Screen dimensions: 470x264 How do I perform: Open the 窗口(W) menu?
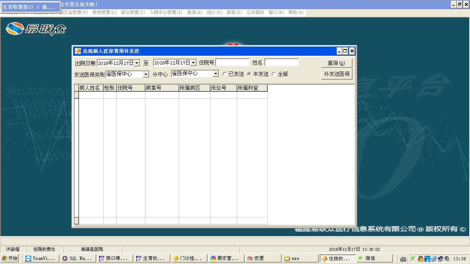276,12
